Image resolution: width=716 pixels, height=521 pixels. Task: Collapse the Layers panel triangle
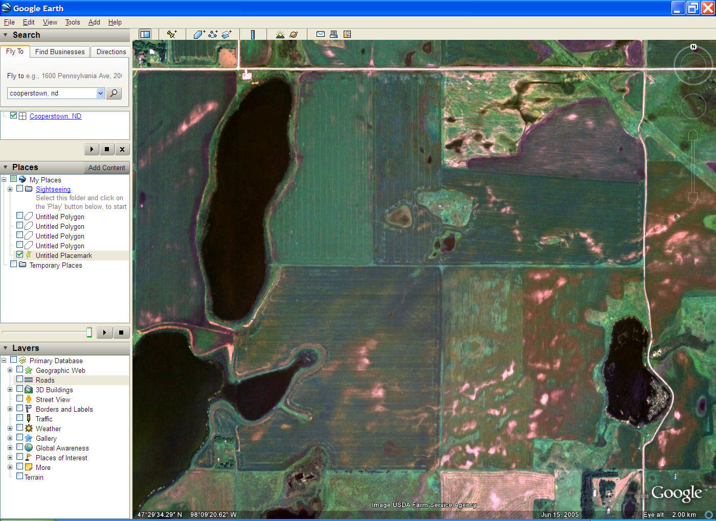pos(6,348)
